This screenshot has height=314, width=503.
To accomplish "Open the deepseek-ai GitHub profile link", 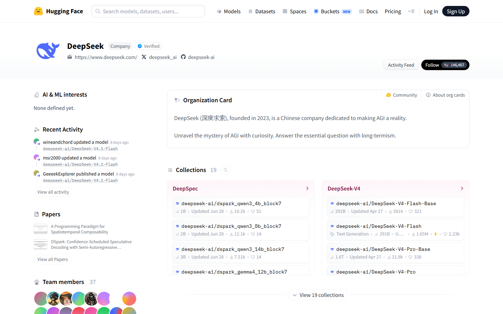I will (x=198, y=57).
